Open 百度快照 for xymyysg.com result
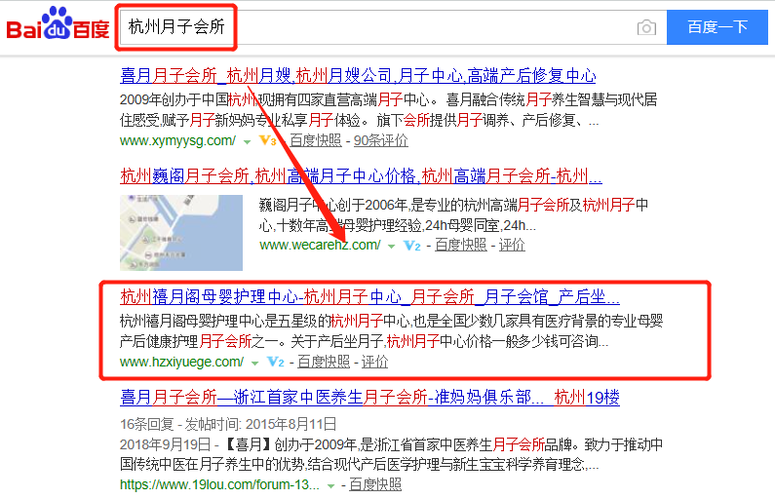This screenshot has height=499, width=775. coord(315,140)
